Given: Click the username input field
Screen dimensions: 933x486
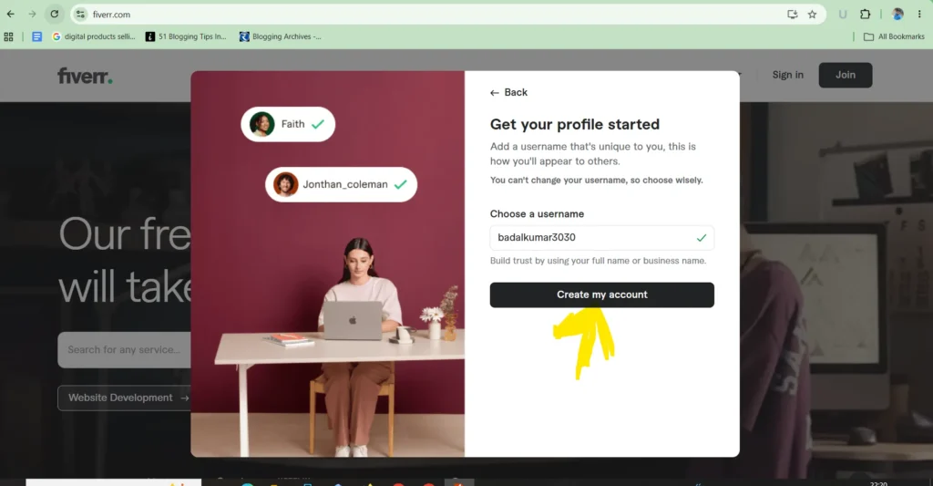Looking at the screenshot, I should 601,238.
